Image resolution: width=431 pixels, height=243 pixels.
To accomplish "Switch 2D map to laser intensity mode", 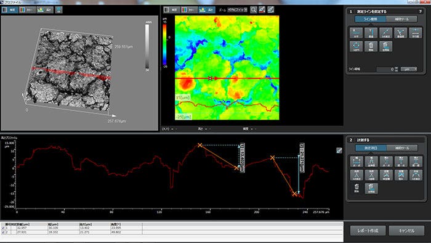I will click(171, 10).
